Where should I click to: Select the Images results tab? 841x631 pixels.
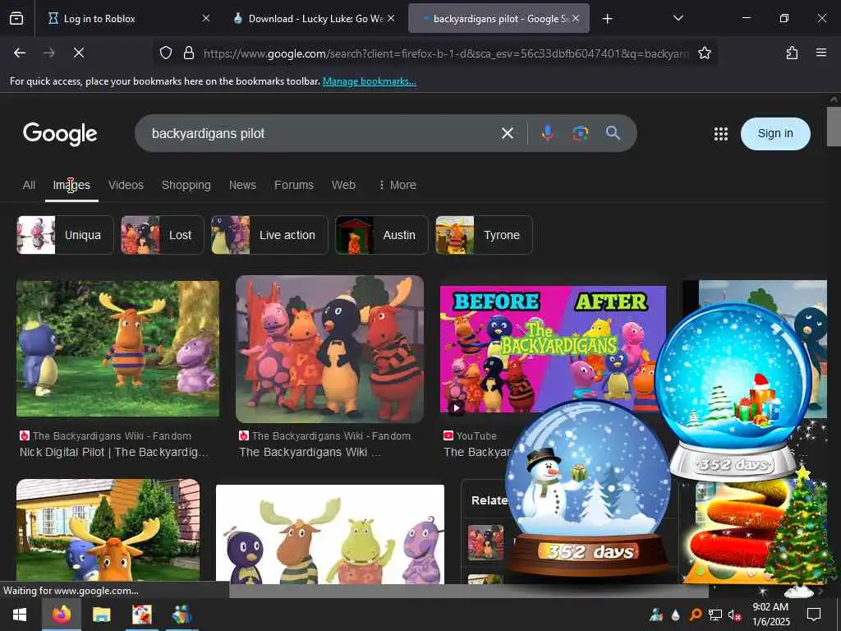(71, 185)
